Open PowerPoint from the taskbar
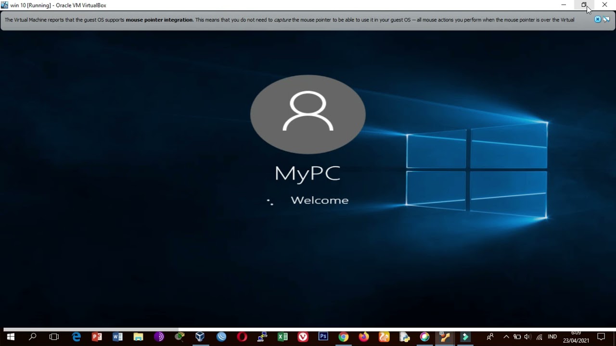 pos(97,337)
